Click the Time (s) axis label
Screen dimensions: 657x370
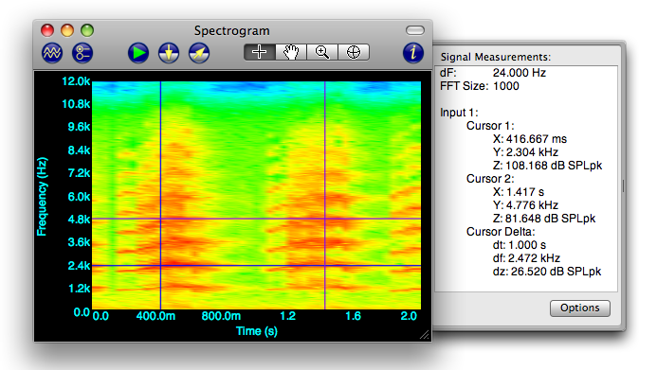coord(257,331)
